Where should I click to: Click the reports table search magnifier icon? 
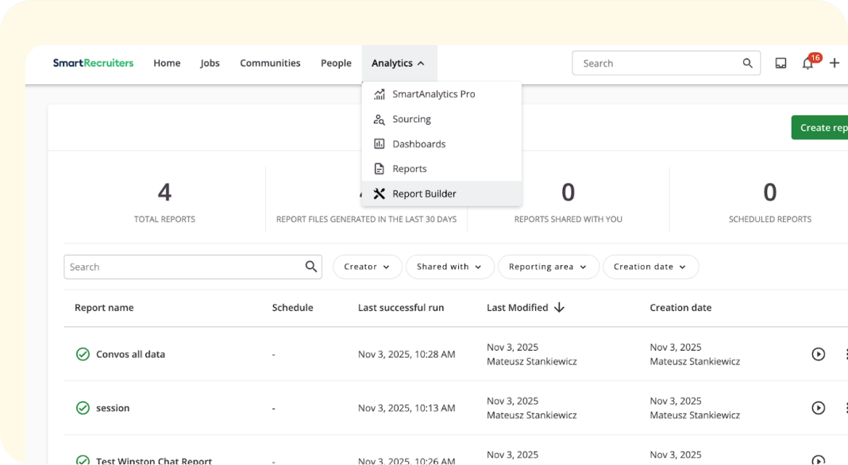[311, 267]
